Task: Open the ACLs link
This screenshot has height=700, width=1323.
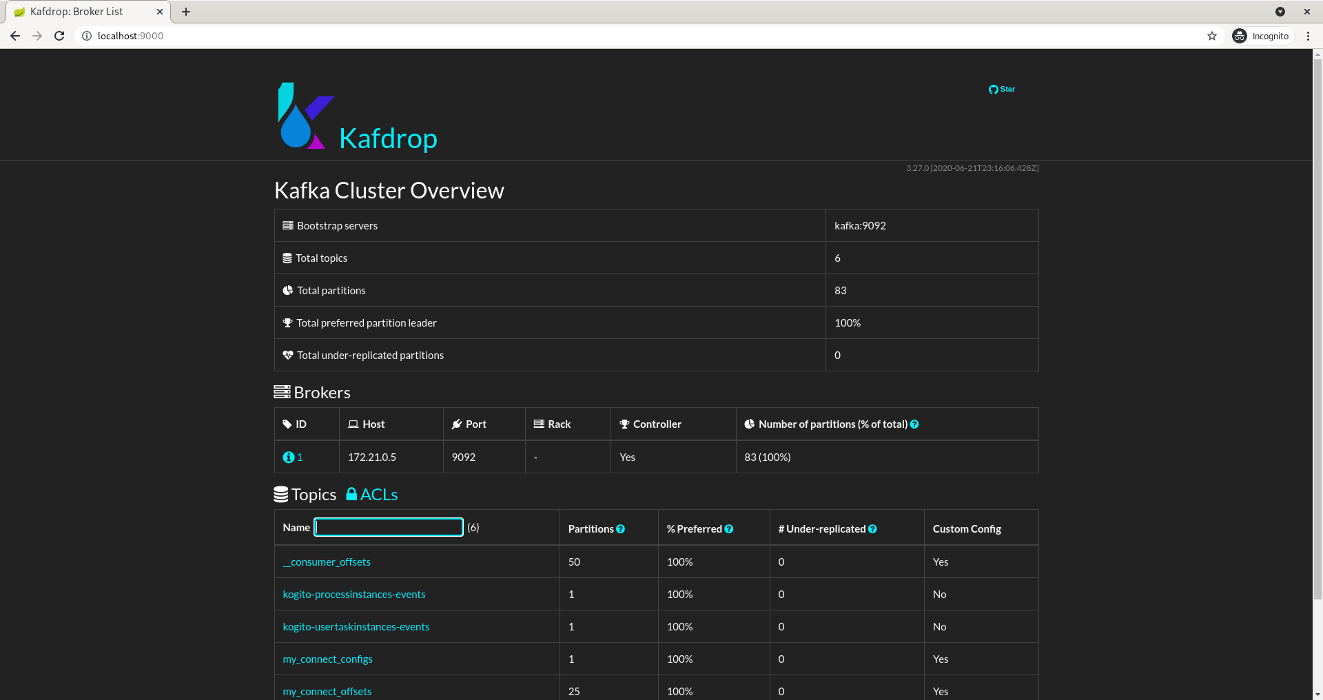Action: click(379, 495)
